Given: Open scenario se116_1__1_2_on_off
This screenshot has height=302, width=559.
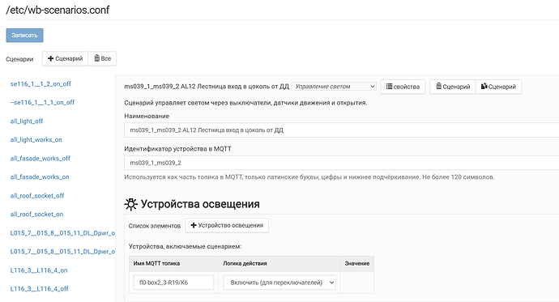Looking at the screenshot, I should [41, 84].
